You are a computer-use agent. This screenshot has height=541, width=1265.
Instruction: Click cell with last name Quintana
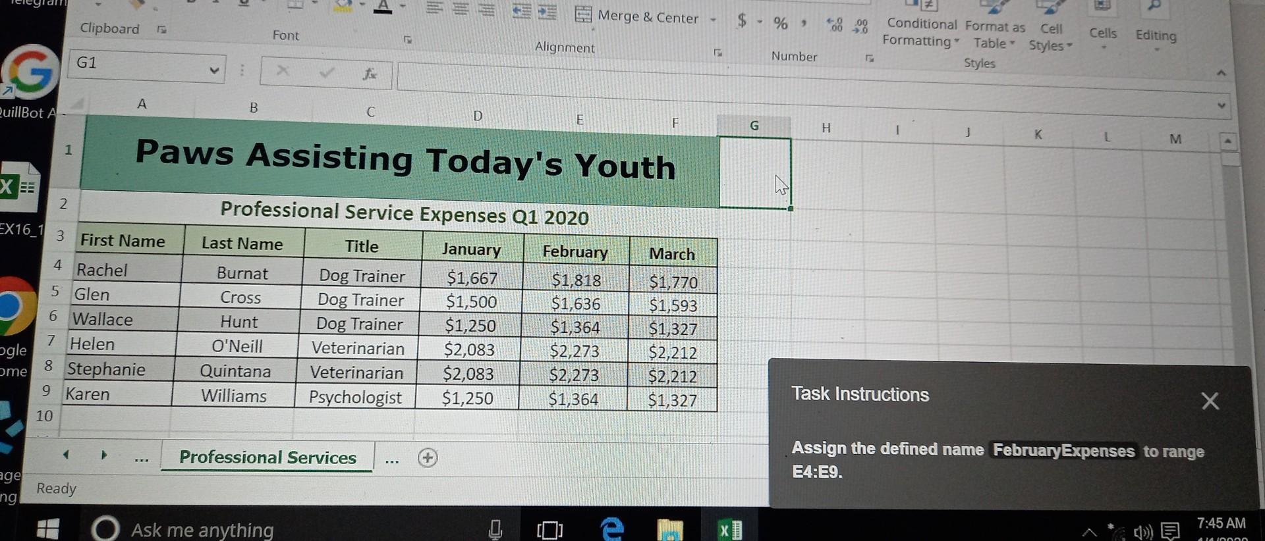[x=235, y=371]
